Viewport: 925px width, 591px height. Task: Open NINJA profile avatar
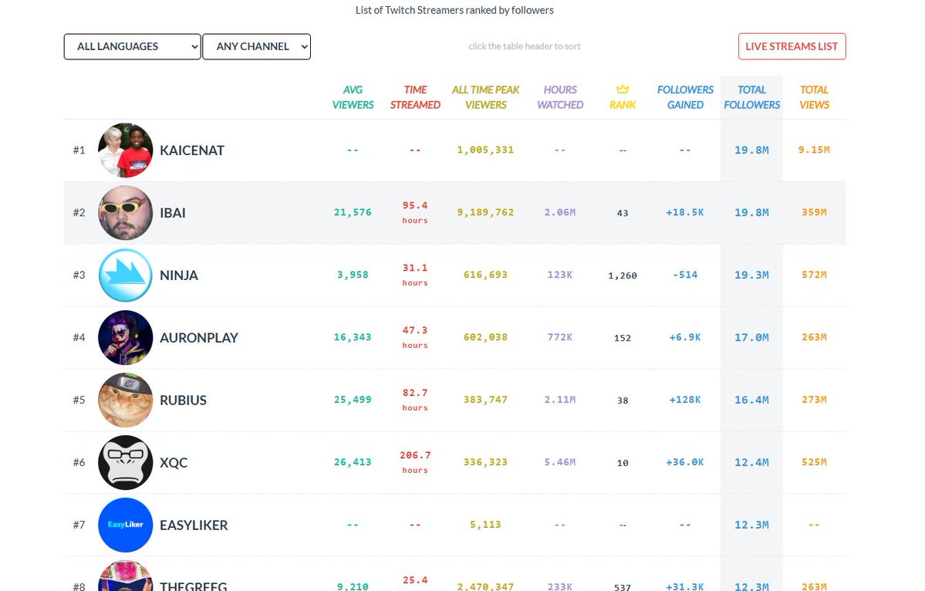coord(125,275)
